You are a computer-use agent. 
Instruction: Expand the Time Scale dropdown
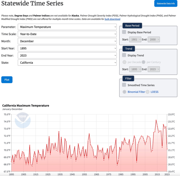pos(67,34)
